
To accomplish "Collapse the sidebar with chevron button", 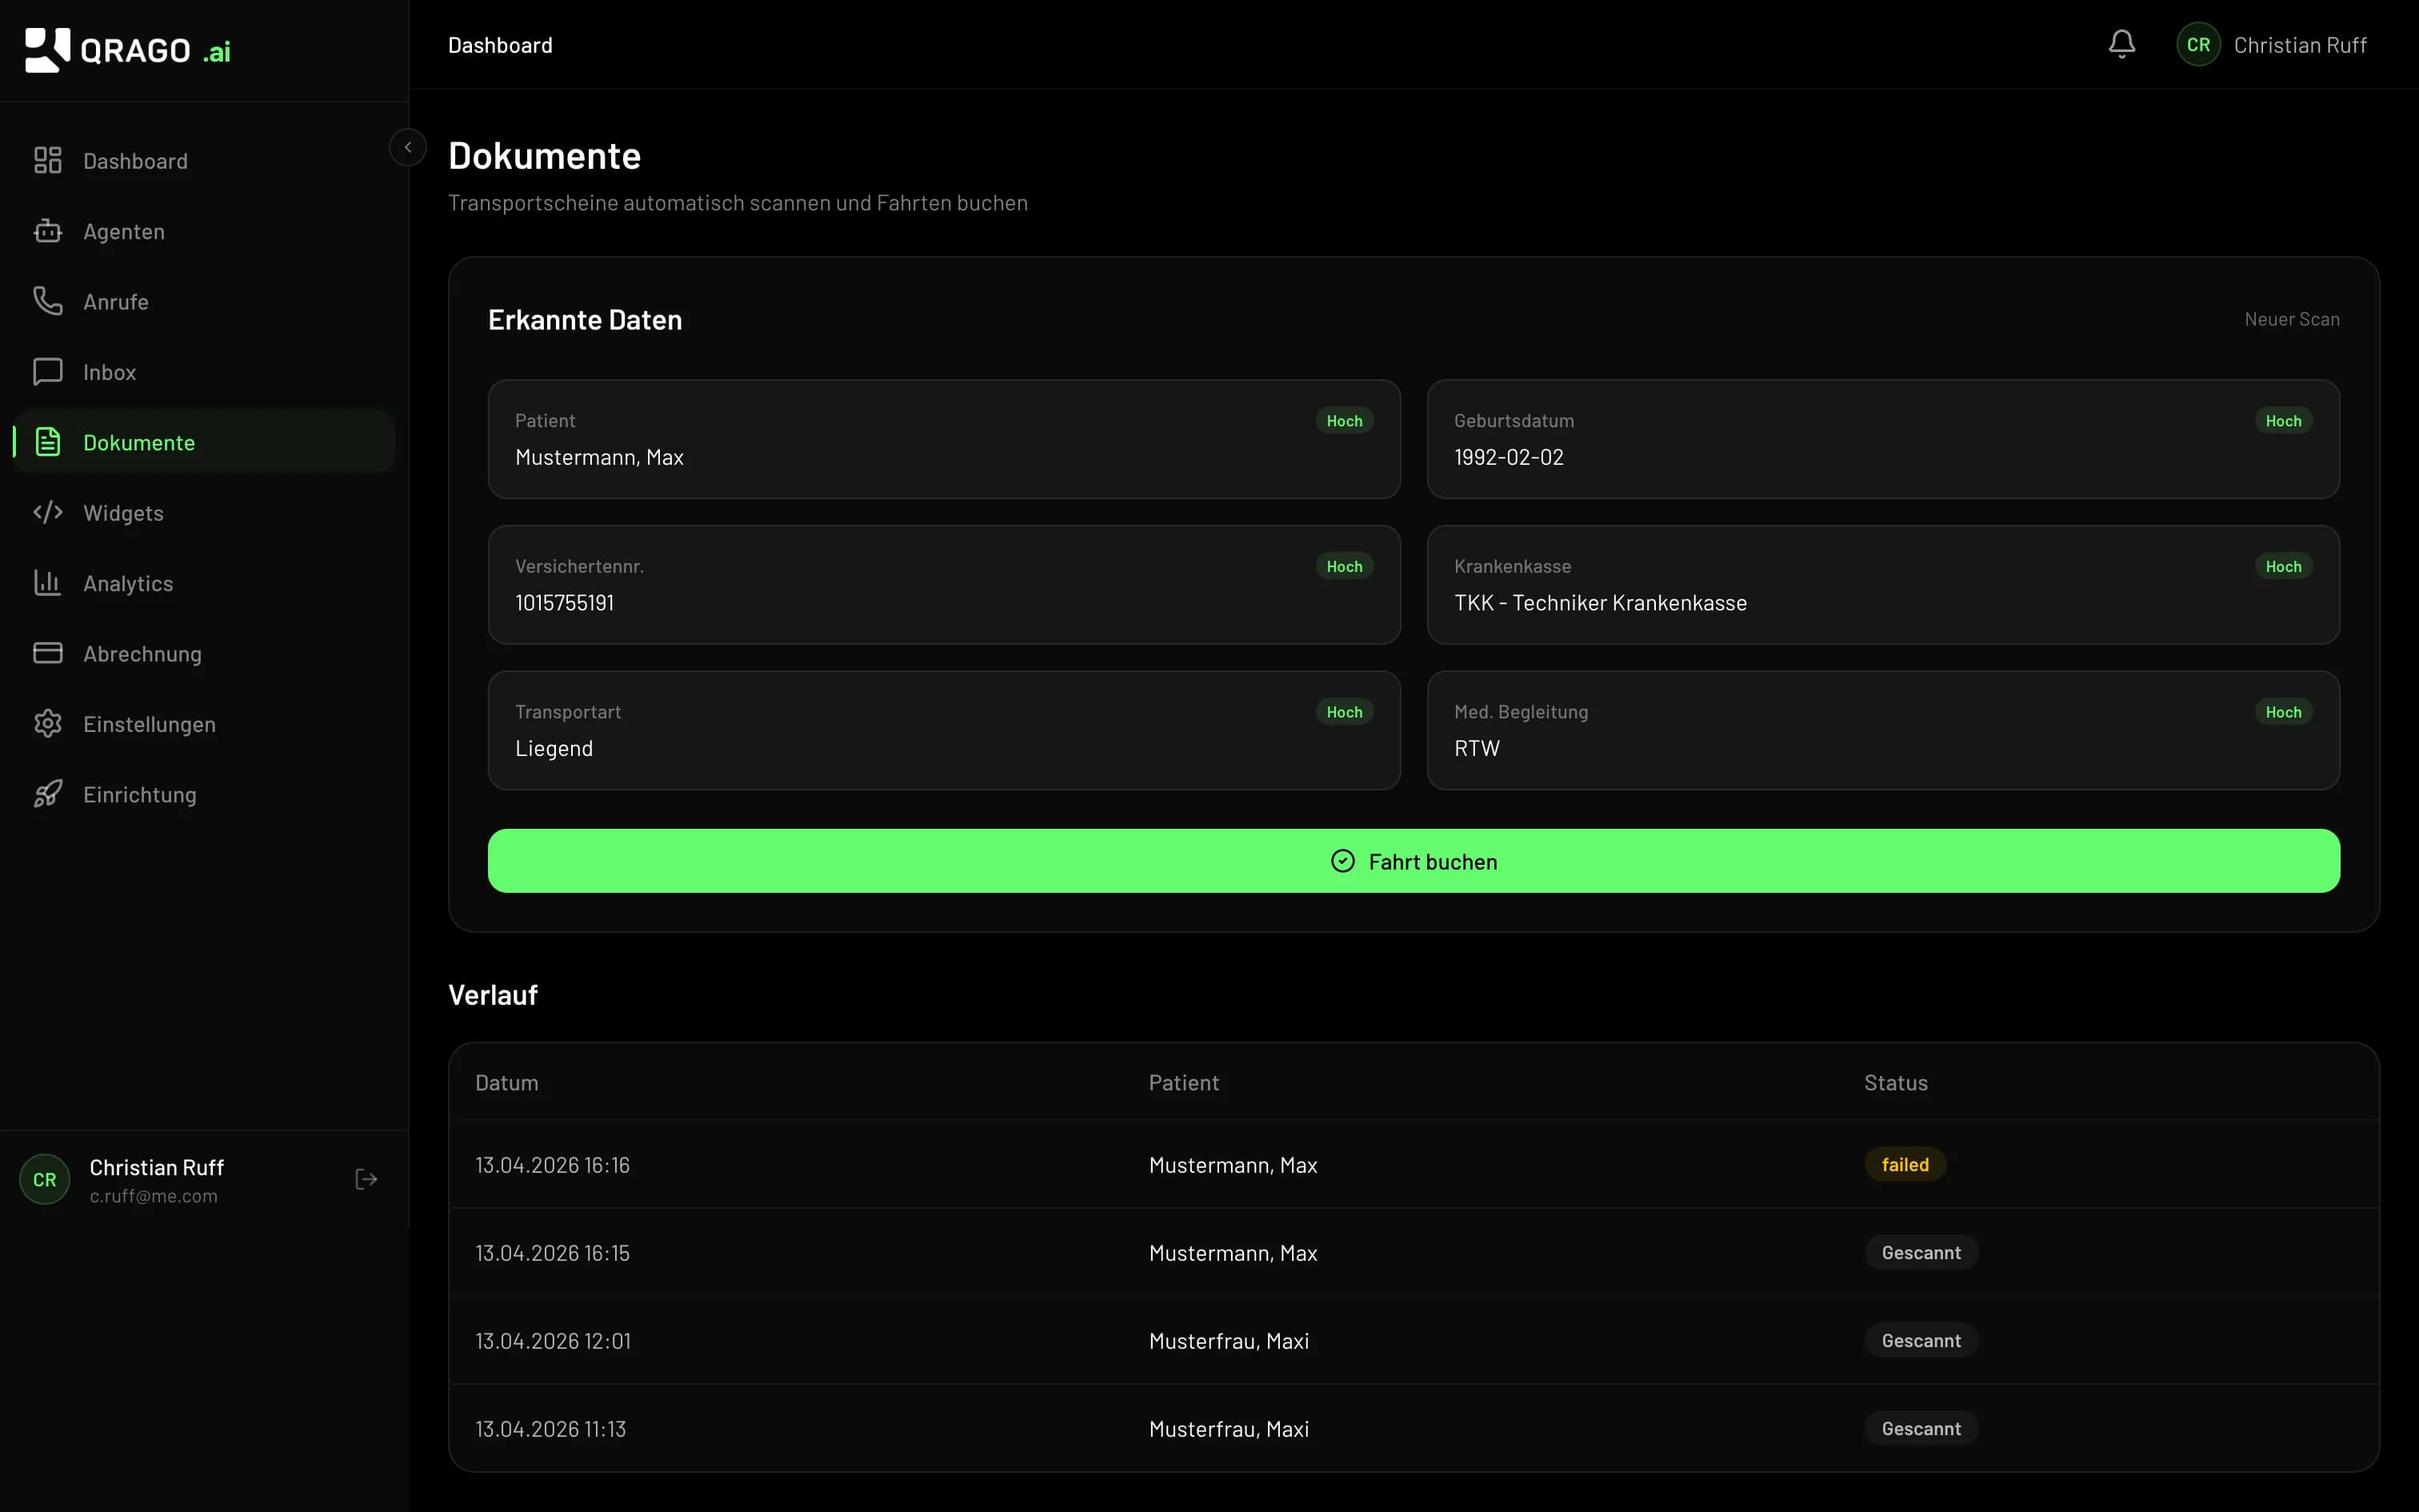I will [x=408, y=147].
